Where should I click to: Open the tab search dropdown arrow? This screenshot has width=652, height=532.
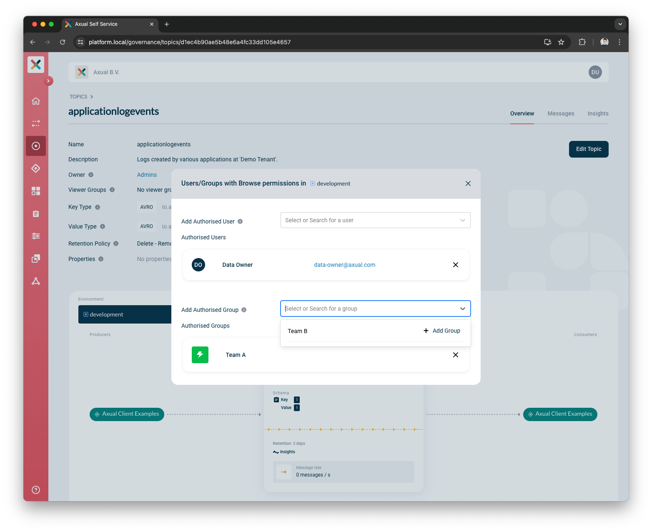(x=620, y=24)
